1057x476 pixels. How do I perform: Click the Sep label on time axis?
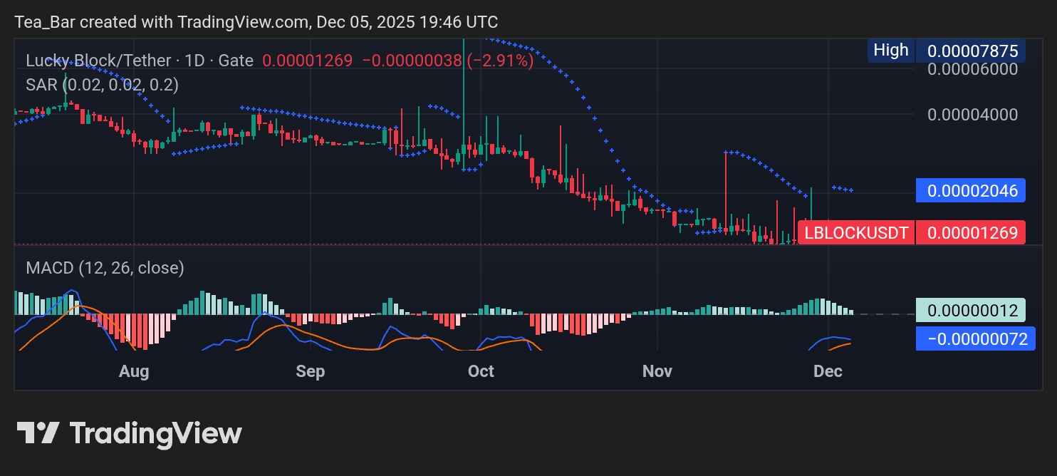click(x=310, y=371)
